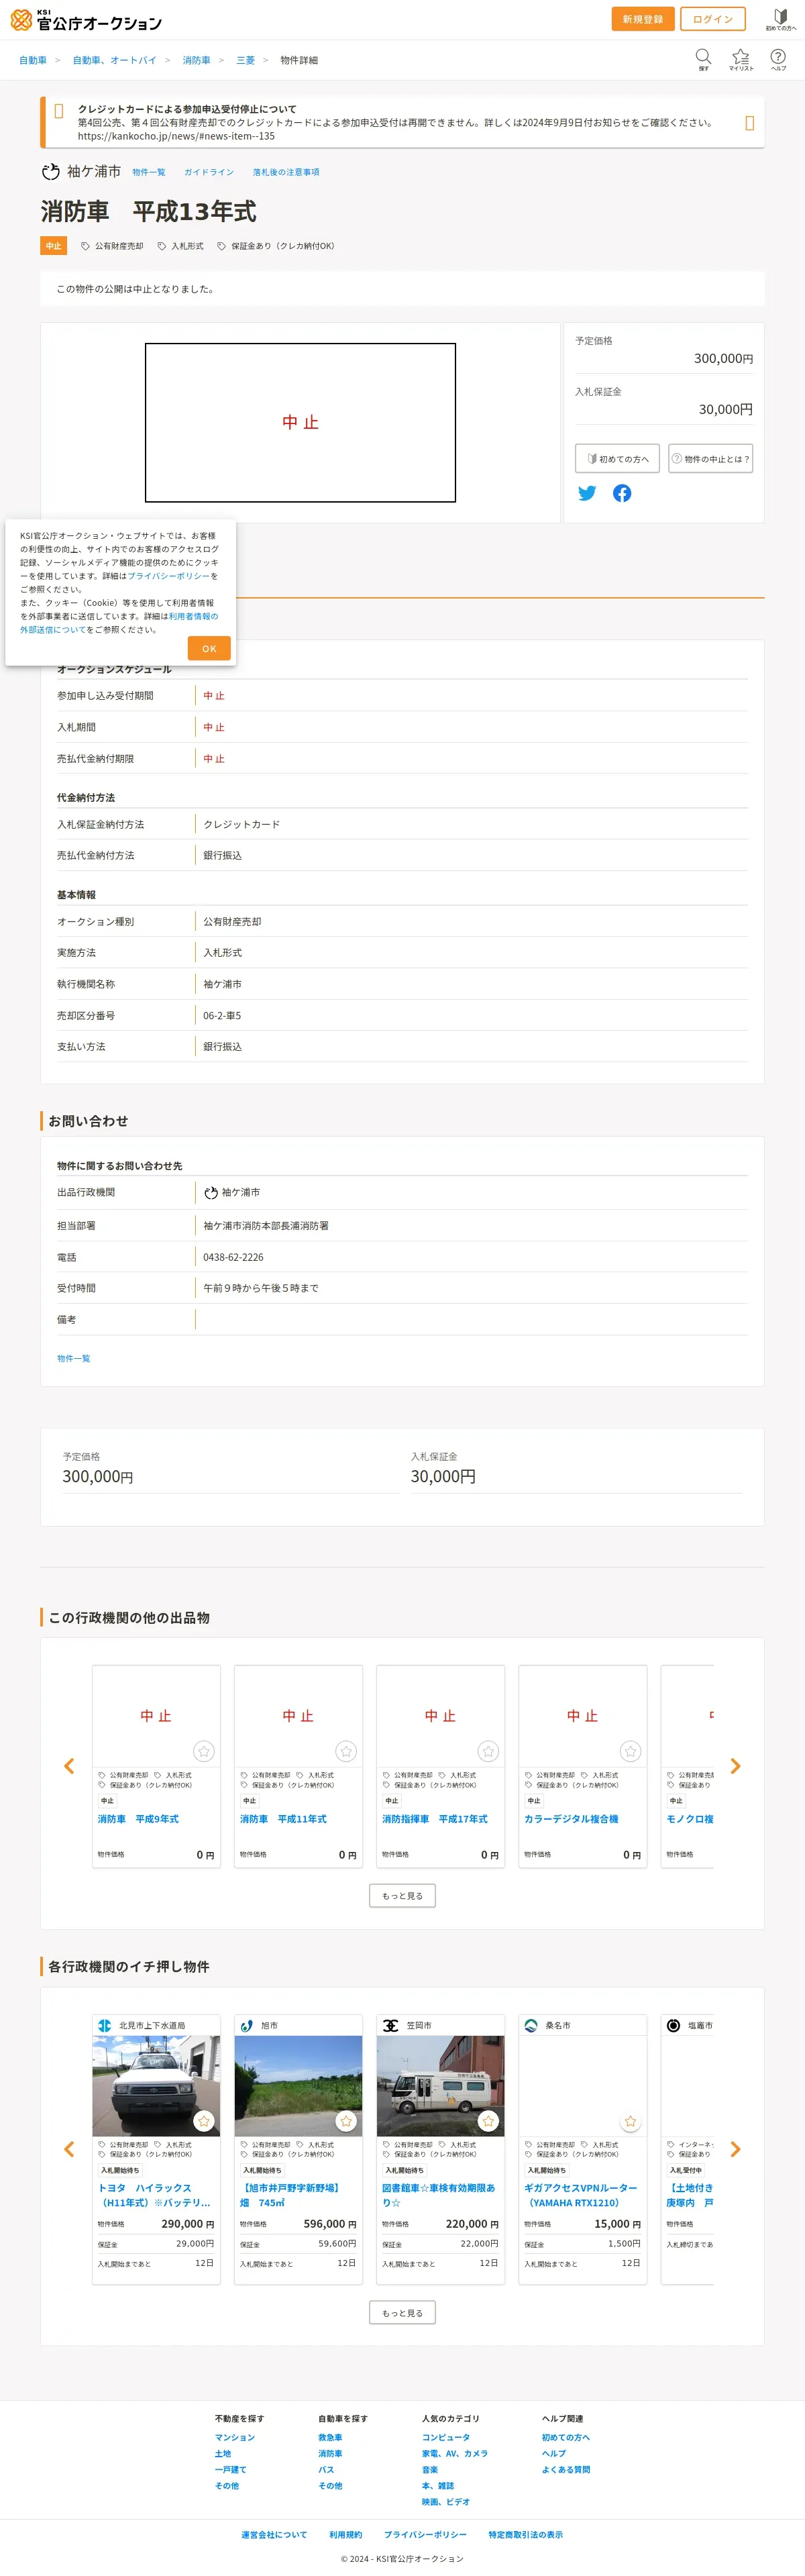
Task: Click the ログイン button
Action: (x=712, y=19)
